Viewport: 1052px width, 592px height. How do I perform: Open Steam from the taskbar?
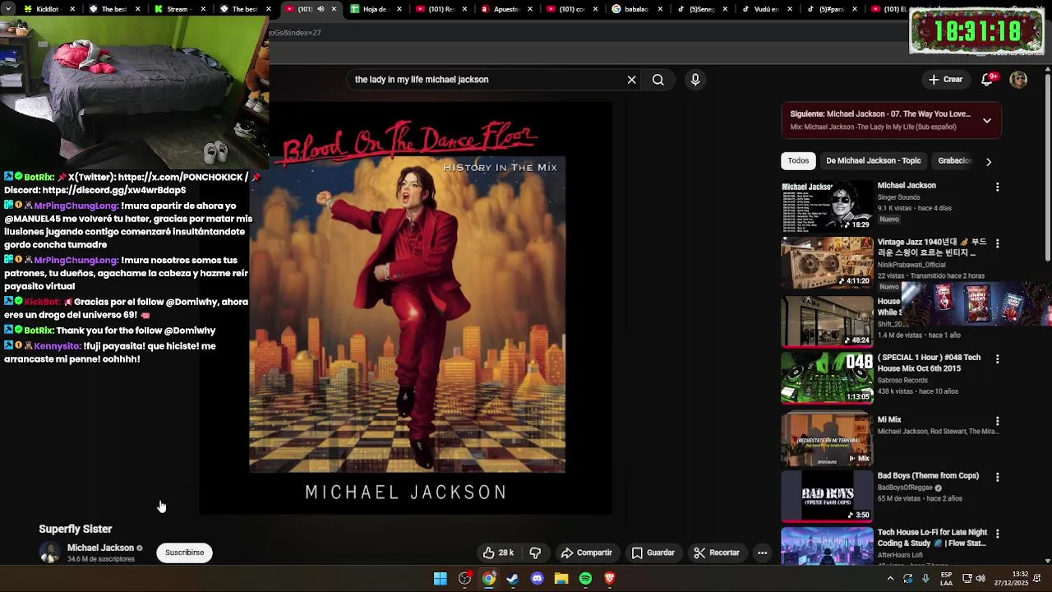pos(513,579)
